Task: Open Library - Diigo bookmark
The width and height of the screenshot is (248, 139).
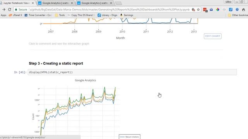Action: (x=107, y=15)
